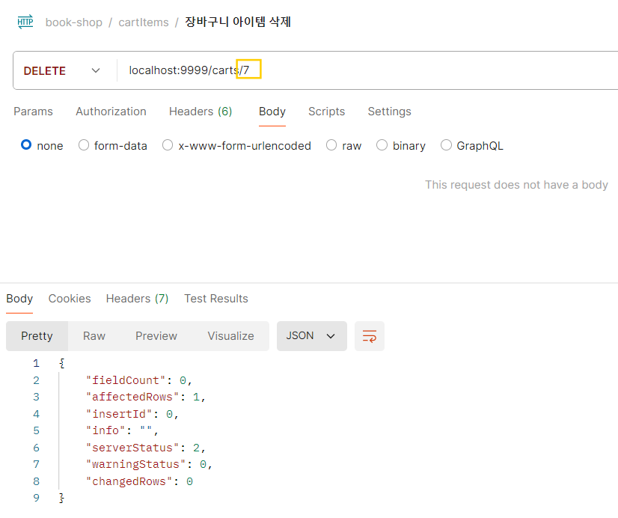This screenshot has width=618, height=518.
Task: Select the GraphQL body option
Action: point(446,145)
